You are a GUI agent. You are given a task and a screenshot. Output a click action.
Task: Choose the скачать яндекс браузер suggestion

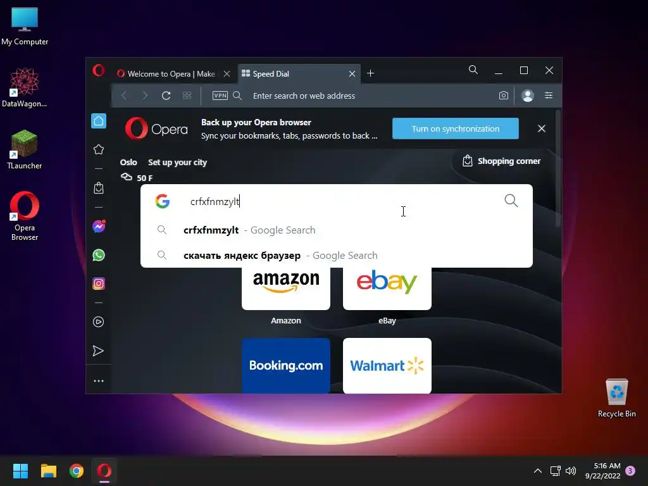click(337, 256)
